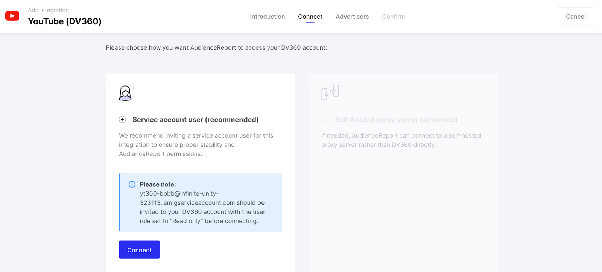Cancel the integration setup

pos(576,16)
